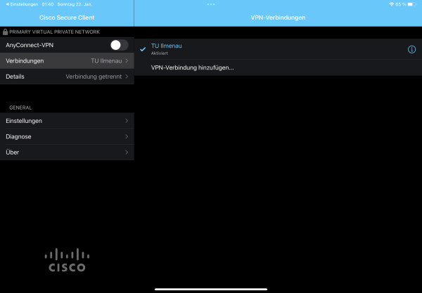Screen dimensions: 422x293
Task: Click the GENERAL section header
Action: pos(20,108)
